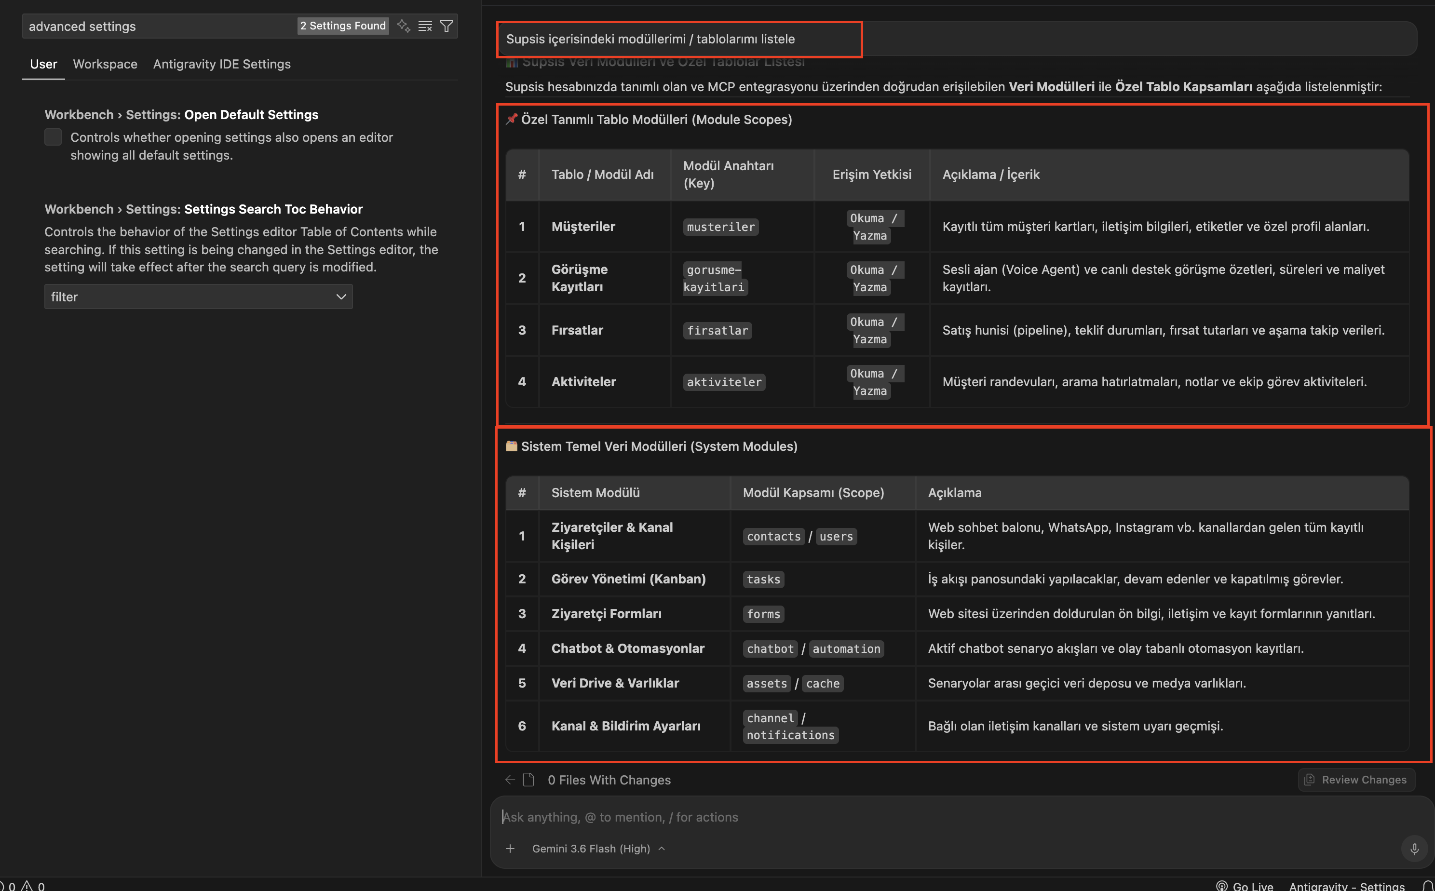The image size is (1435, 891).
Task: Click the users scope code
Action: click(836, 536)
